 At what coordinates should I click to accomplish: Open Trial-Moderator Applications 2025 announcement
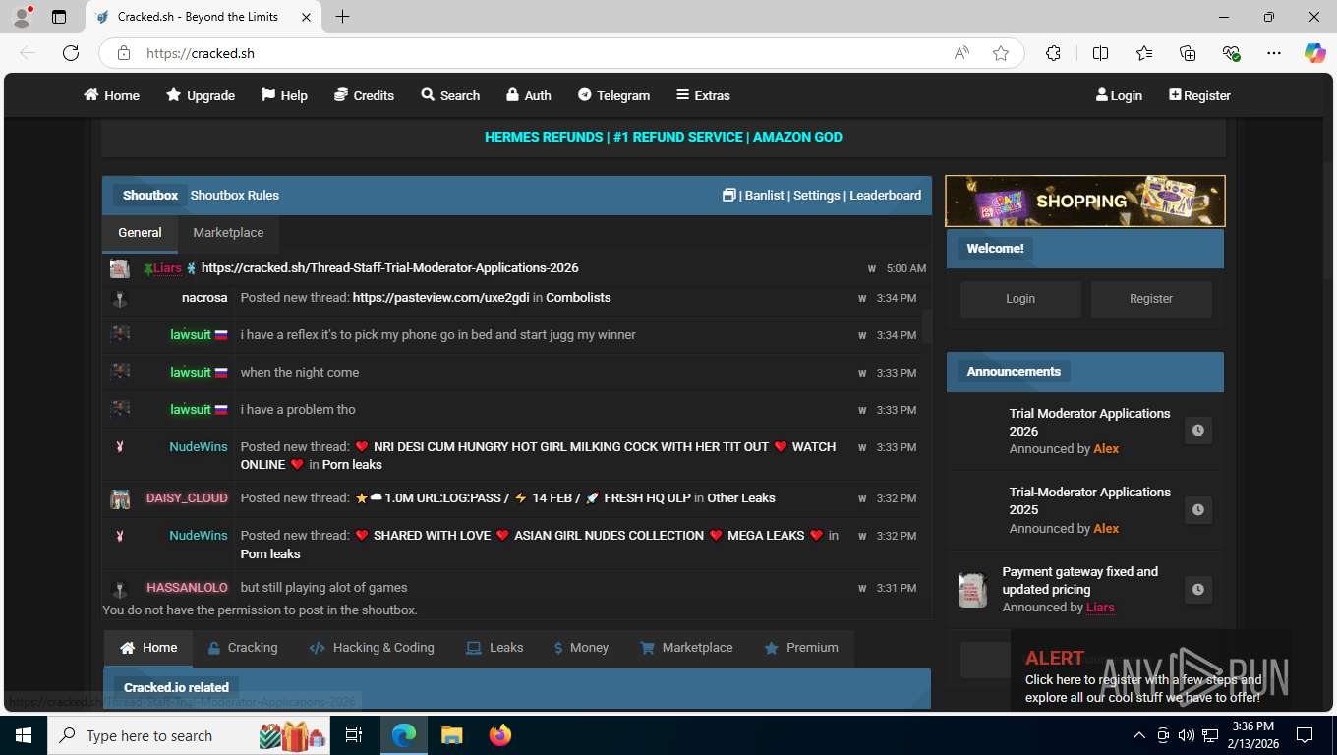pos(1089,500)
